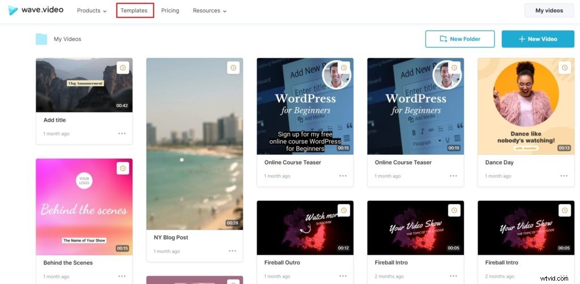Image resolution: width=580 pixels, height=284 pixels.
Task: Open the pink Behind the scenes thumbnail
Action: [x=84, y=206]
